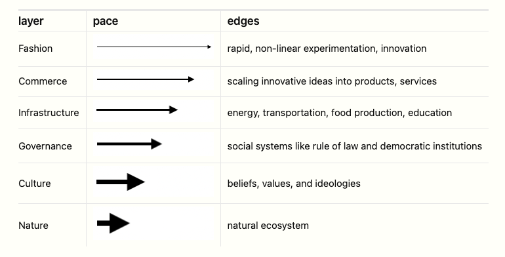Click the Governance pace arrow
The image size is (505, 257).
pos(129,144)
